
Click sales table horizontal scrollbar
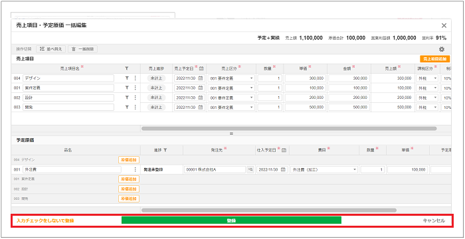(x=289, y=129)
